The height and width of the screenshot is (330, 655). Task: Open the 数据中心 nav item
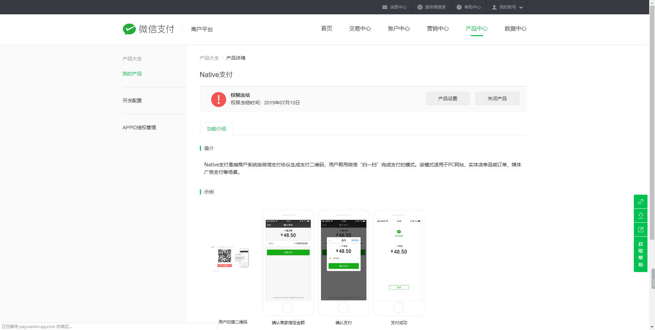(x=515, y=29)
